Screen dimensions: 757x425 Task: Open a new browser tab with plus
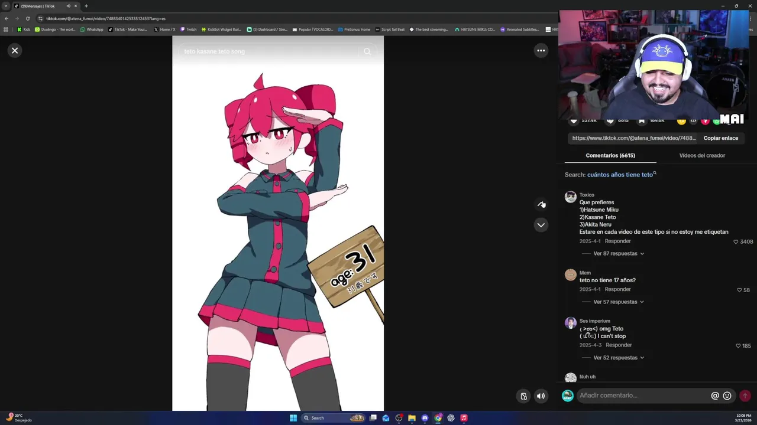(86, 6)
